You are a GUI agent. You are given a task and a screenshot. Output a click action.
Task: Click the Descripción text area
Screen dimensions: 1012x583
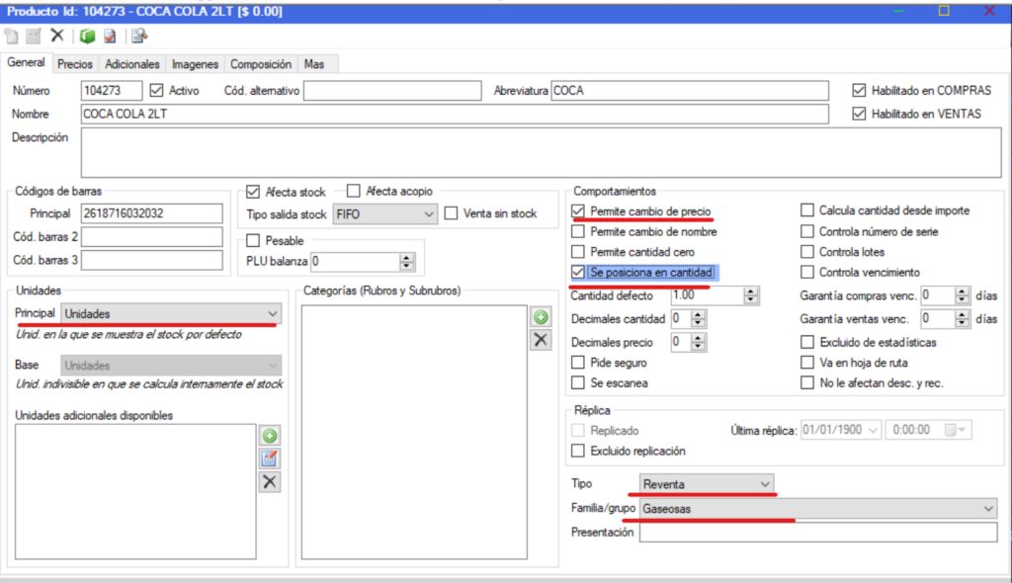pos(541,152)
